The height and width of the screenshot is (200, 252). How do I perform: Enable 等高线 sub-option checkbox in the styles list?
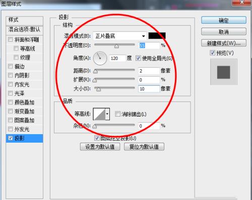click(x=16, y=48)
